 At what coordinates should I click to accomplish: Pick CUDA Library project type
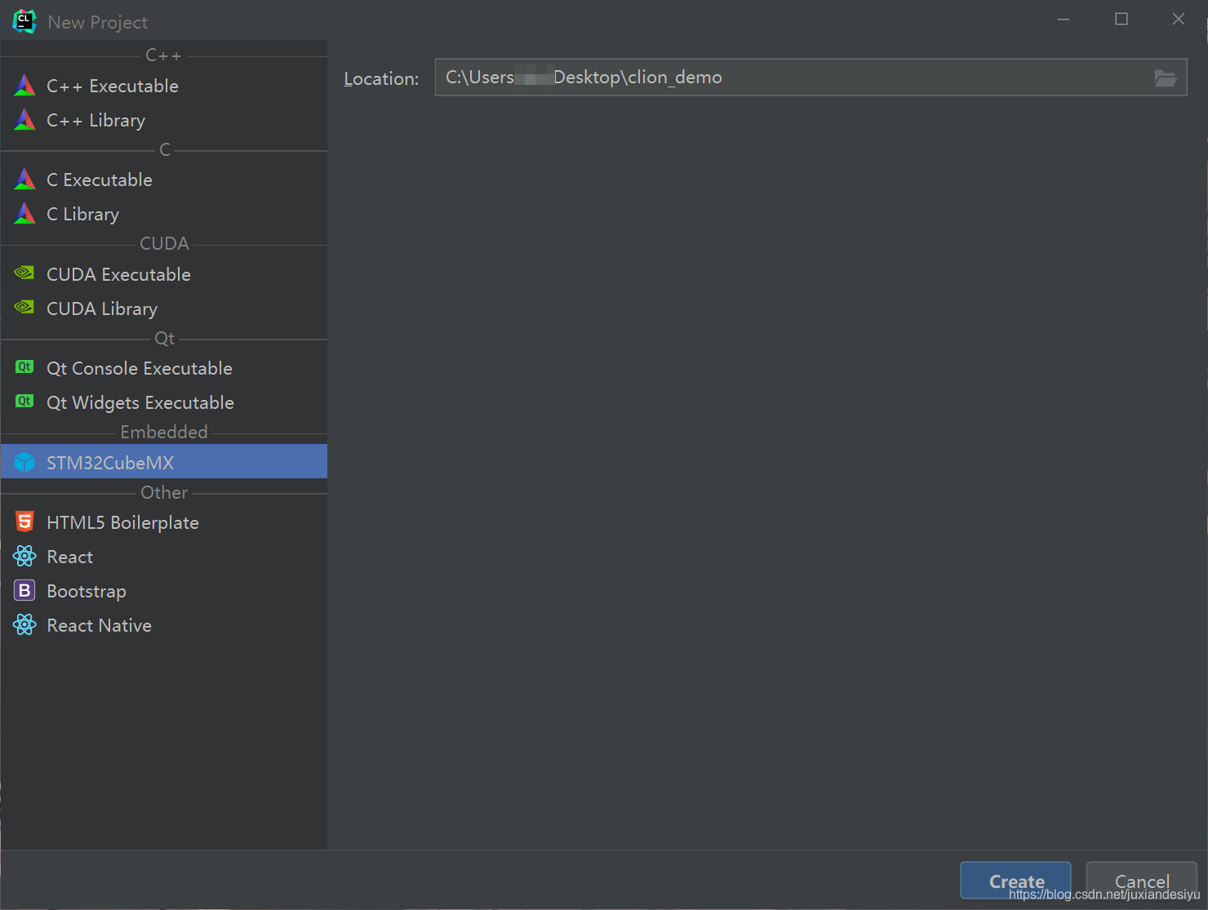pos(164,309)
